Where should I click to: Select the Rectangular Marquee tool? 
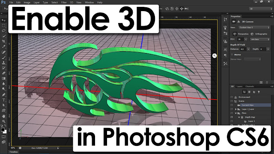(x=3, y=26)
